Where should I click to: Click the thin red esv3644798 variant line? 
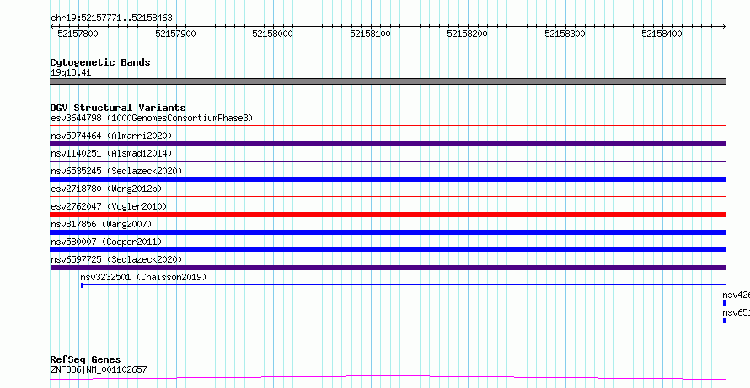coord(388,126)
